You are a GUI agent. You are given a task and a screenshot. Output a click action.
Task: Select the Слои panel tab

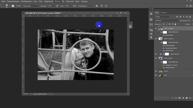pos(157,13)
